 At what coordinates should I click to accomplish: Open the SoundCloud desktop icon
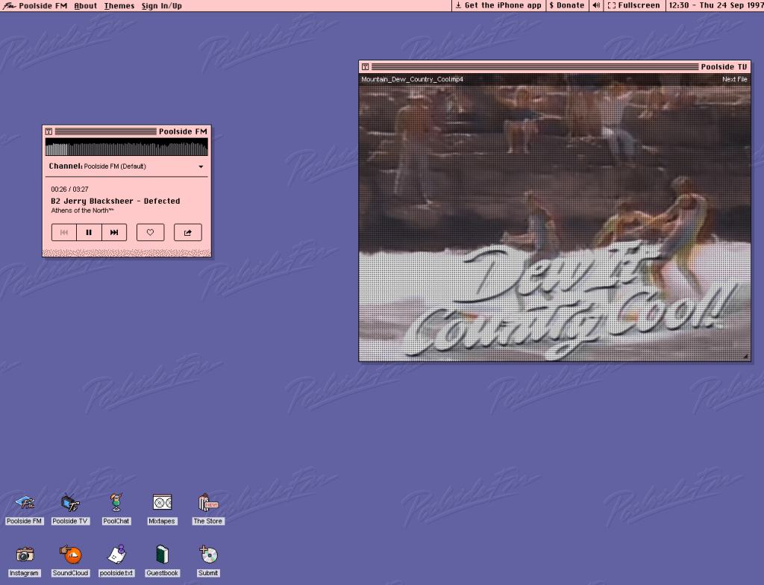tap(70, 555)
